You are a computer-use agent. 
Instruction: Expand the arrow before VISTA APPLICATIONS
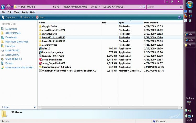61,7
